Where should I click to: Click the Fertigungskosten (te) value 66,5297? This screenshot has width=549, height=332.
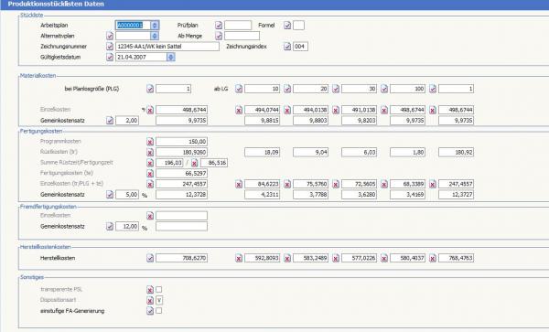[x=182, y=173]
